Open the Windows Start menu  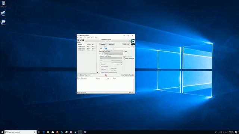2,132
